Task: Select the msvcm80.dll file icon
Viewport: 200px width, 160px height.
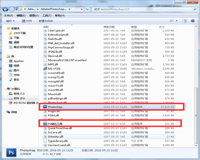Action: [45, 73]
